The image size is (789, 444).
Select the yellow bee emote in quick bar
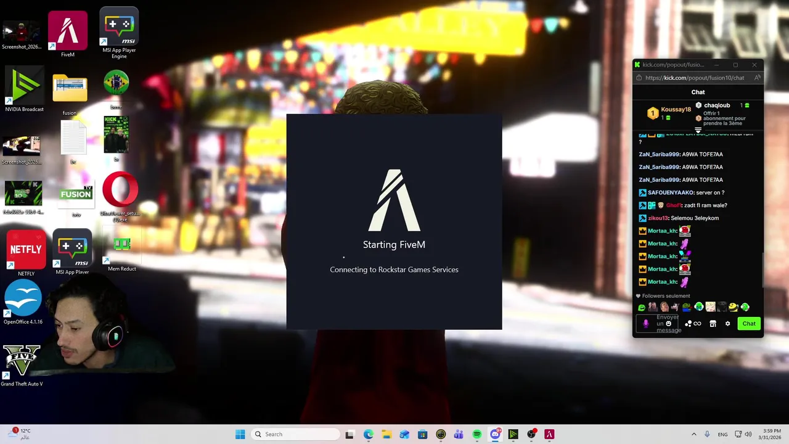coord(733,306)
